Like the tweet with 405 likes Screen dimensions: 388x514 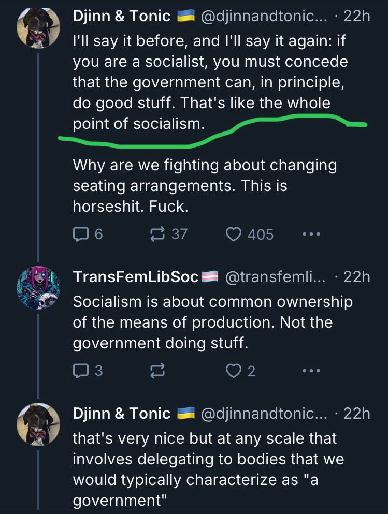tap(234, 234)
